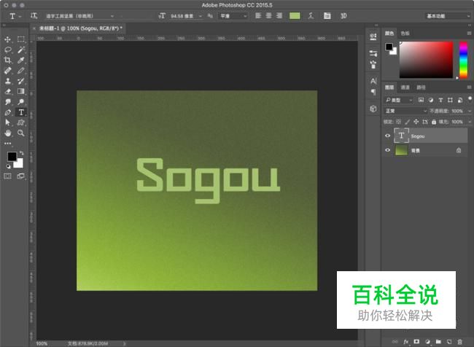Image resolution: width=474 pixels, height=347 pixels.
Task: Select the Path Selection arrow tool
Action: [x=7, y=122]
